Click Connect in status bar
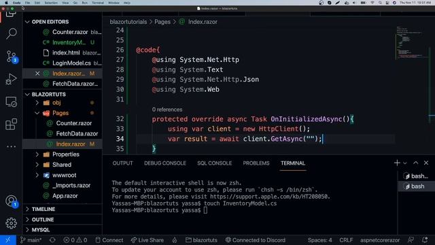435x245 pixels. click(109, 240)
